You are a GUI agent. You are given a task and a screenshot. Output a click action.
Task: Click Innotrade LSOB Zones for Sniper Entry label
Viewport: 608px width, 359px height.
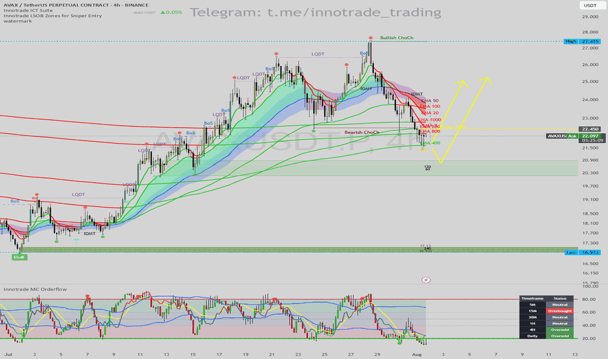(53, 16)
